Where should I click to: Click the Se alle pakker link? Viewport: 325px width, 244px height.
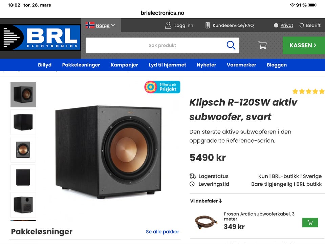tap(162, 231)
